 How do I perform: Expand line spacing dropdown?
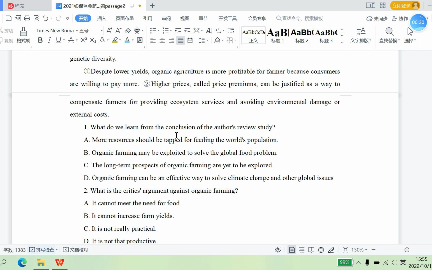(207, 40)
